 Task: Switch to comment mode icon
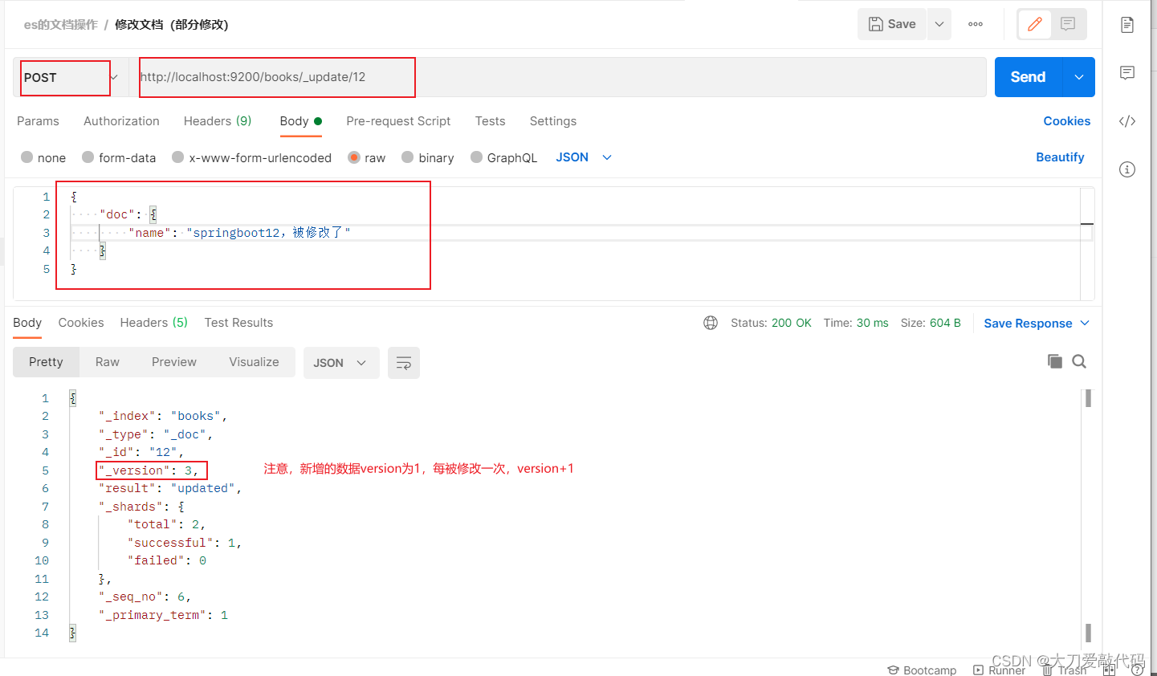(1068, 24)
